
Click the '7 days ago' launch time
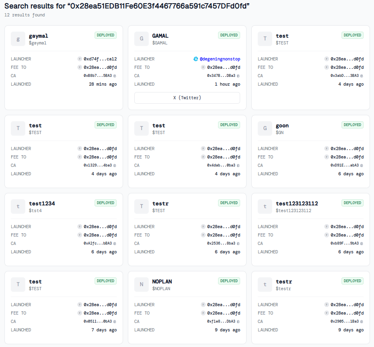(x=104, y=330)
